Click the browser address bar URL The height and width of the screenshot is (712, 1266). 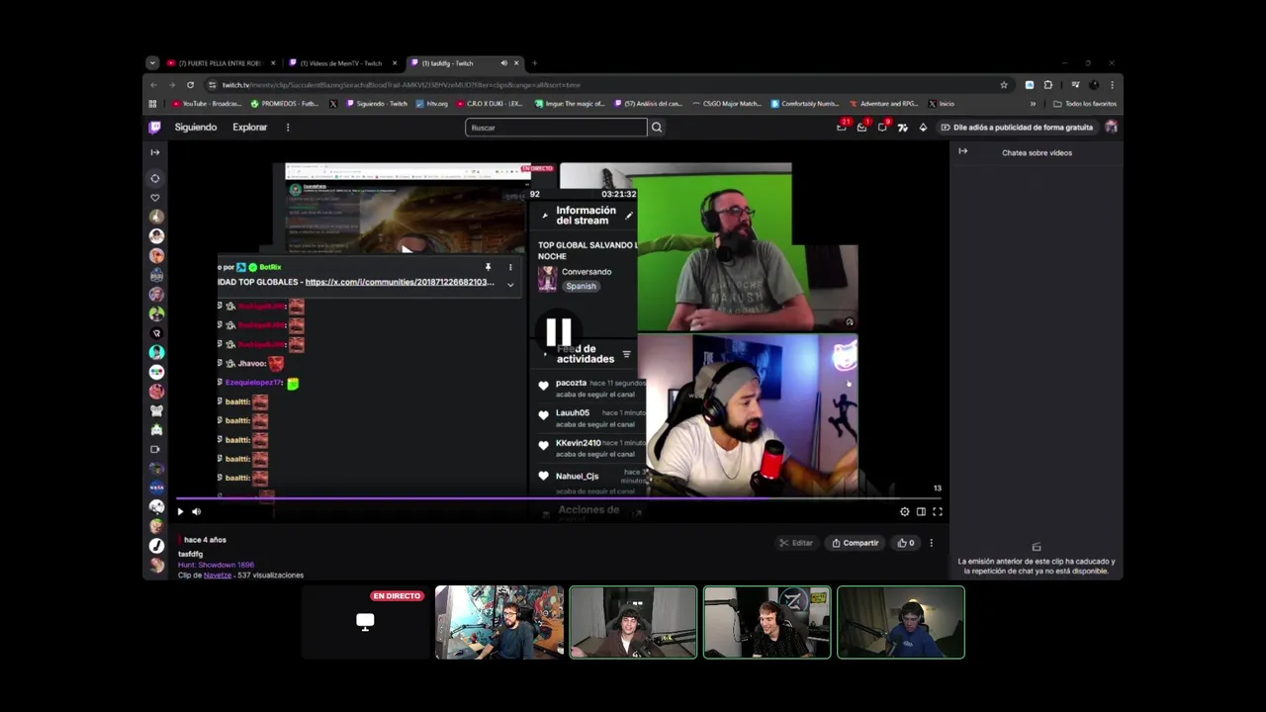point(402,85)
